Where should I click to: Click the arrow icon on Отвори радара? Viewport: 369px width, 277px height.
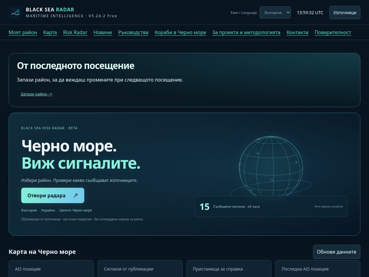pos(76,195)
